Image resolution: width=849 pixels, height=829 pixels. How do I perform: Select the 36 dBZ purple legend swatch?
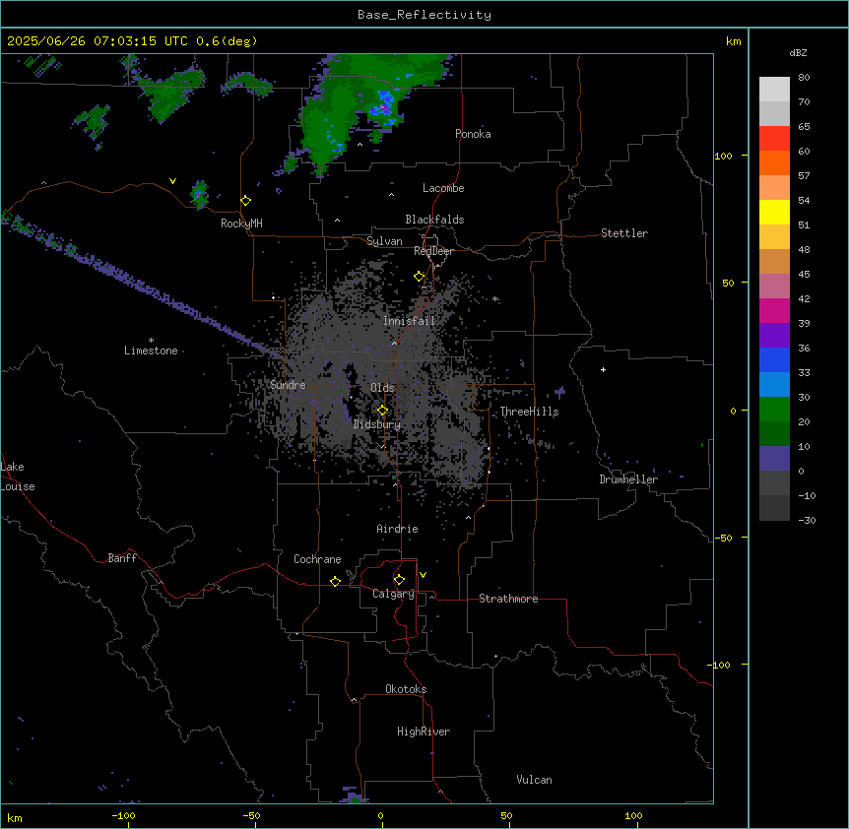click(x=774, y=335)
